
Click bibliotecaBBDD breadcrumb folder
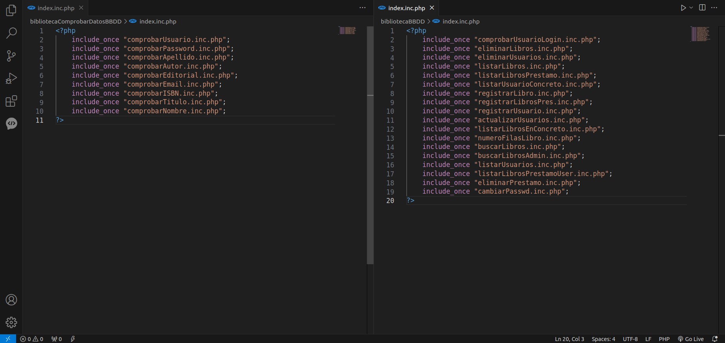[x=403, y=22]
